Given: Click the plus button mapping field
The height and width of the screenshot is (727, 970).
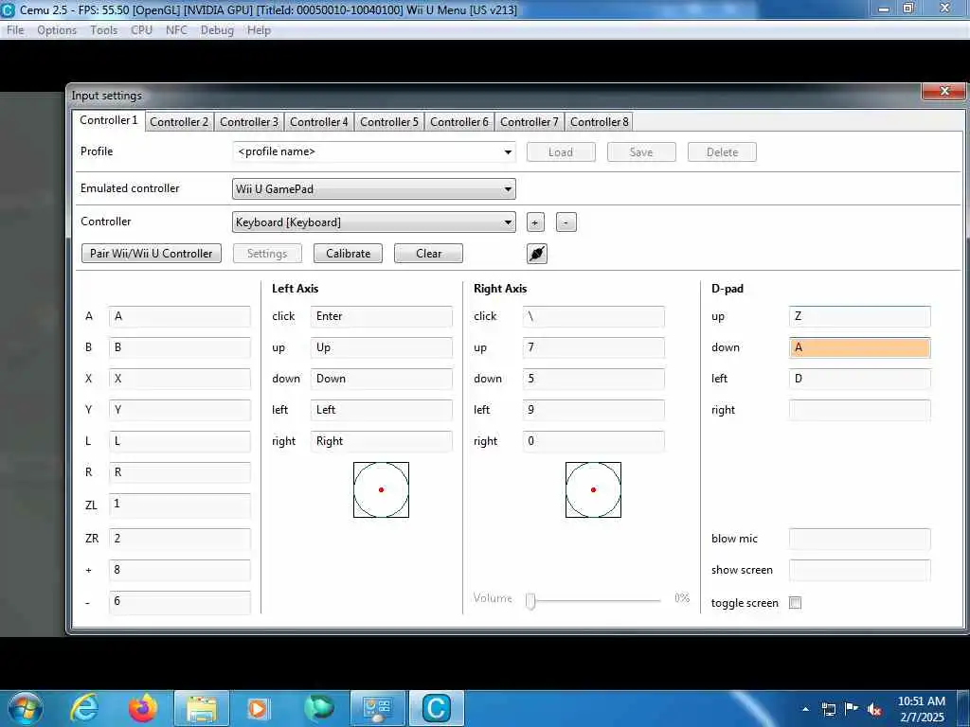Looking at the screenshot, I should pyautogui.click(x=180, y=570).
